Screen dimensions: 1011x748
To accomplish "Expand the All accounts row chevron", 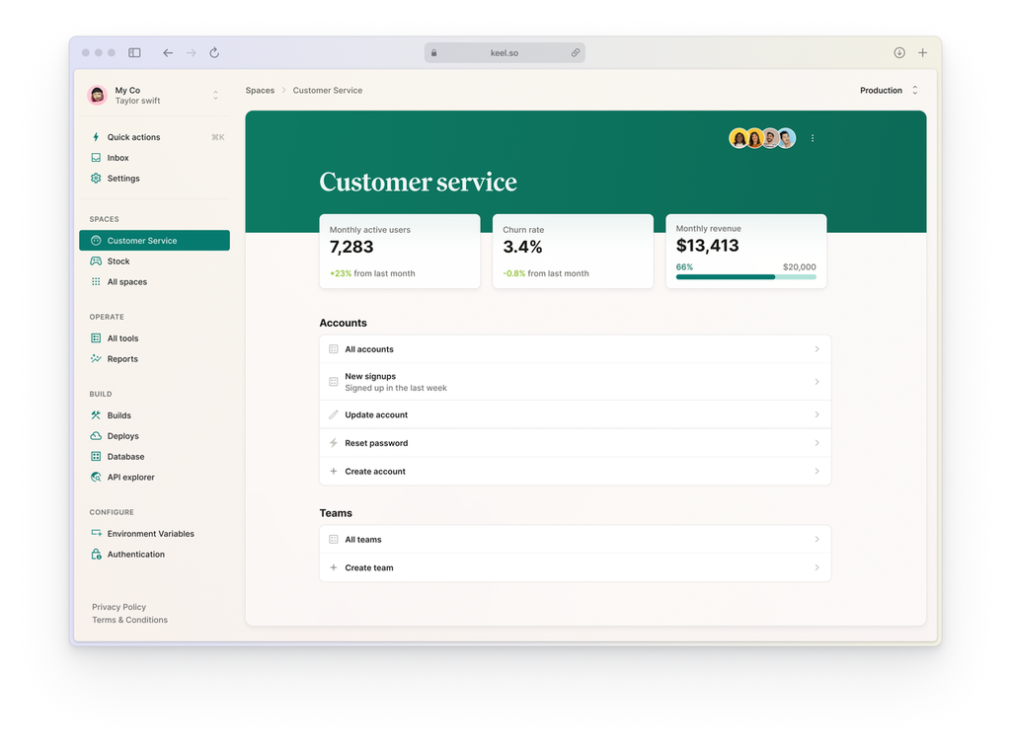I will [x=817, y=349].
